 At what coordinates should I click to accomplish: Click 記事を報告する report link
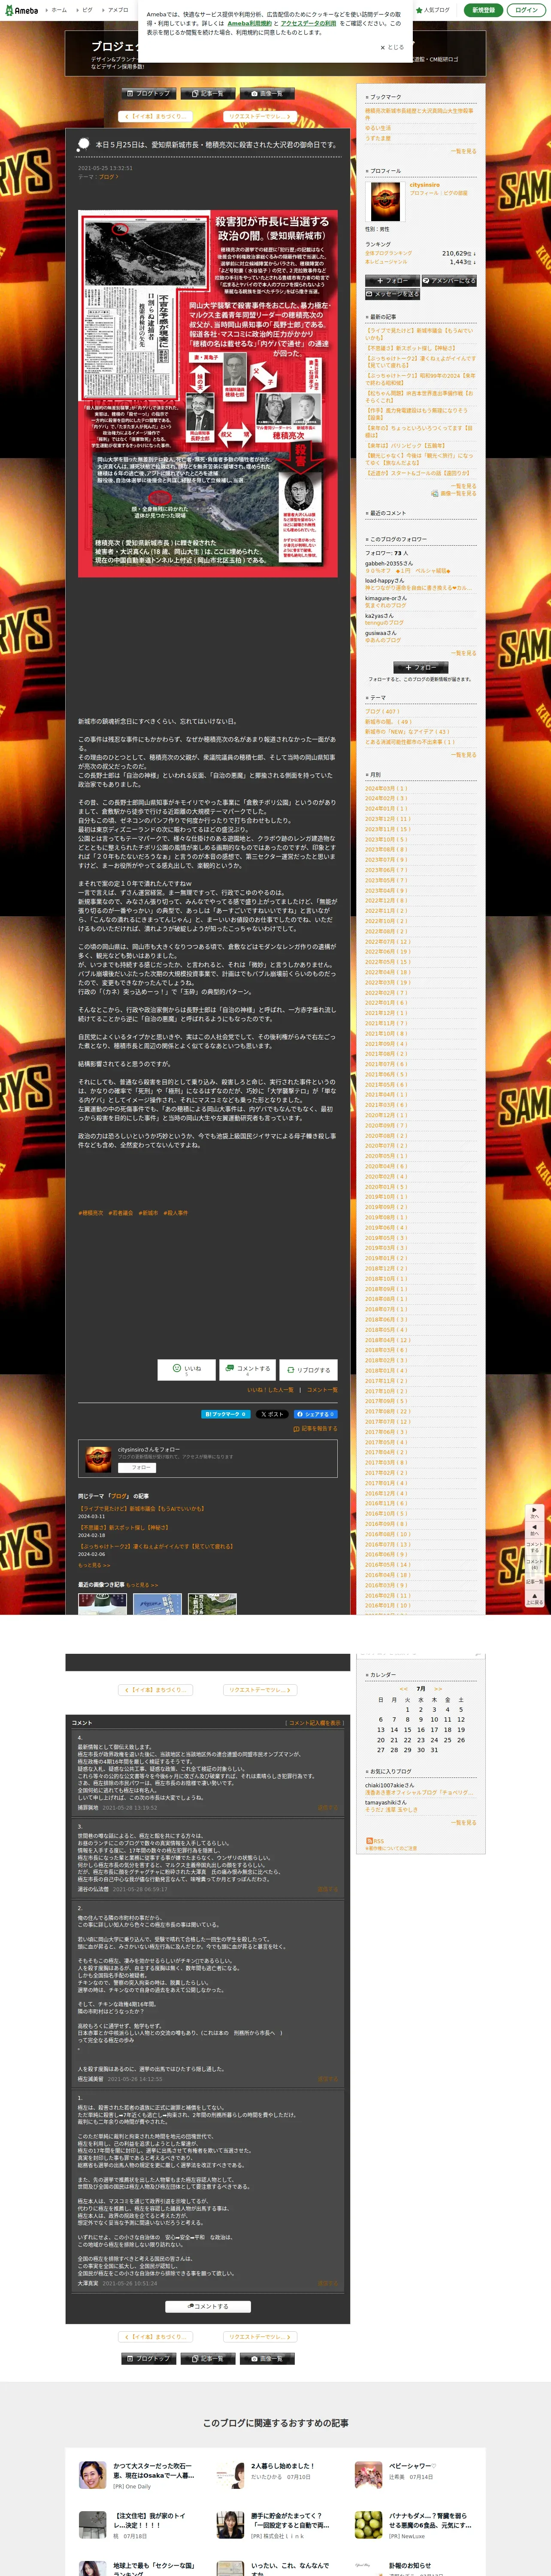click(x=316, y=1429)
